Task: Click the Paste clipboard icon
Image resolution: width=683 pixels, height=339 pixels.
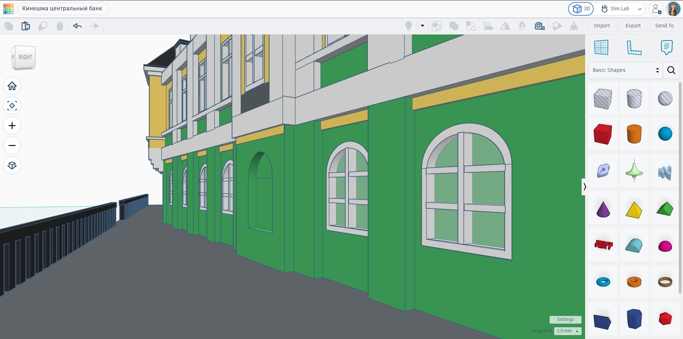Action: pos(26,26)
